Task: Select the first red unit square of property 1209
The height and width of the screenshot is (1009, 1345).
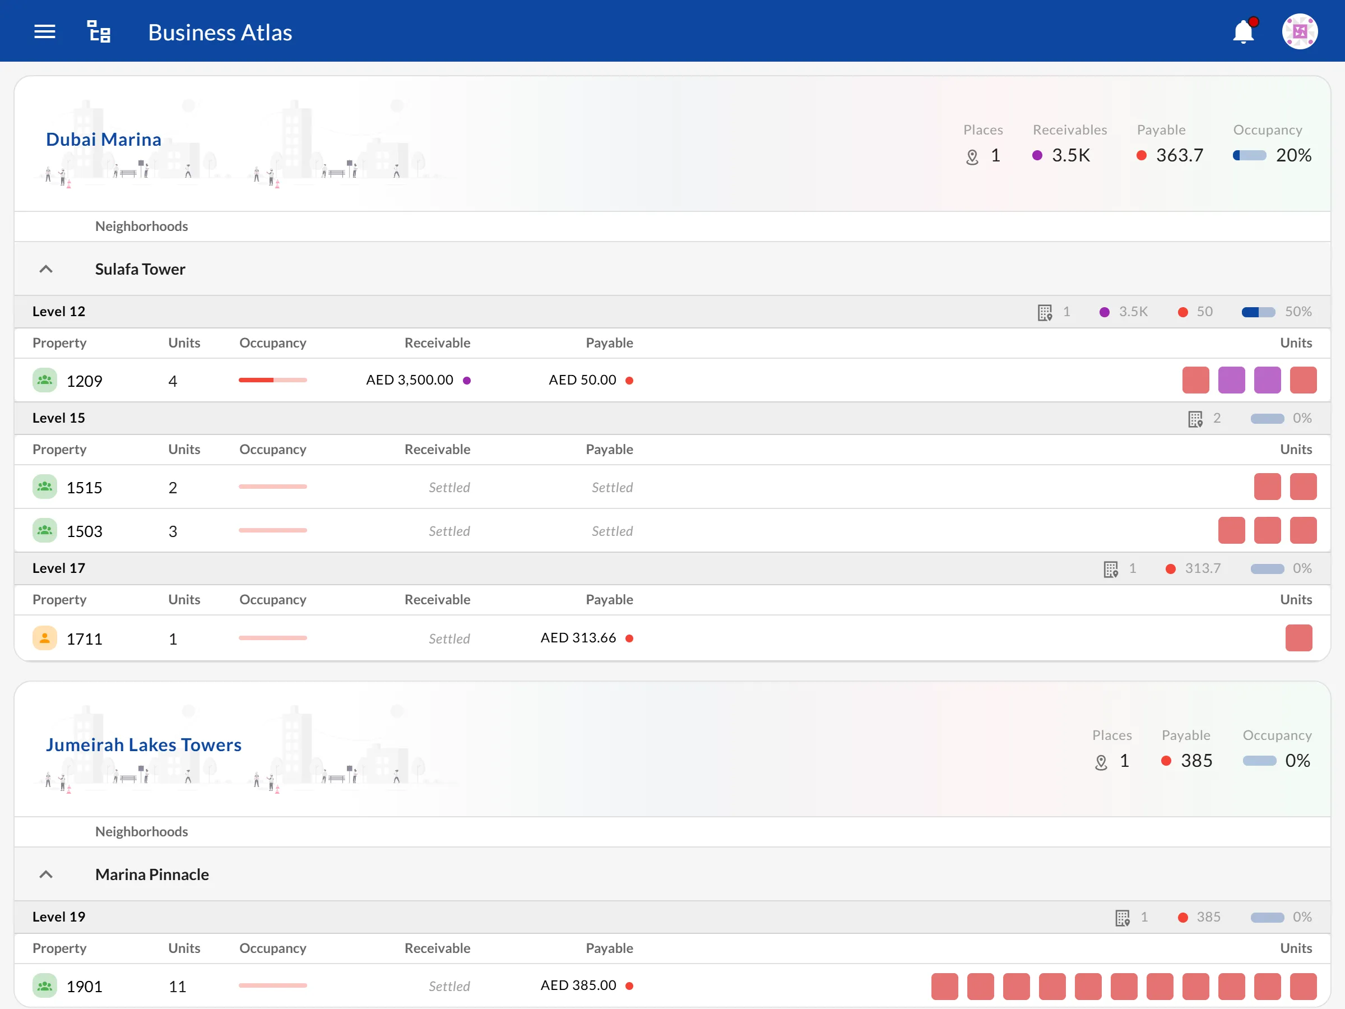Action: (x=1195, y=380)
